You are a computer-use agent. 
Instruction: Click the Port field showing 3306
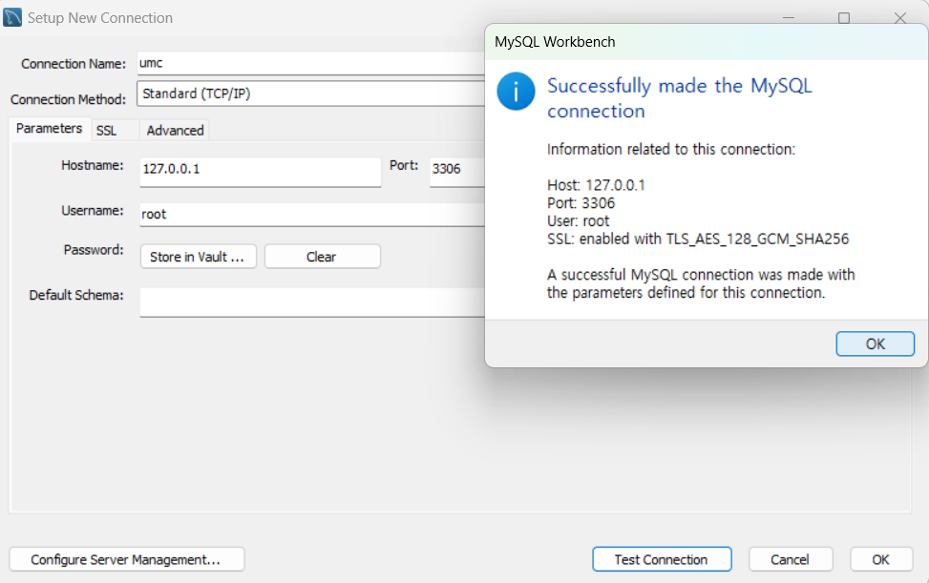click(x=457, y=172)
